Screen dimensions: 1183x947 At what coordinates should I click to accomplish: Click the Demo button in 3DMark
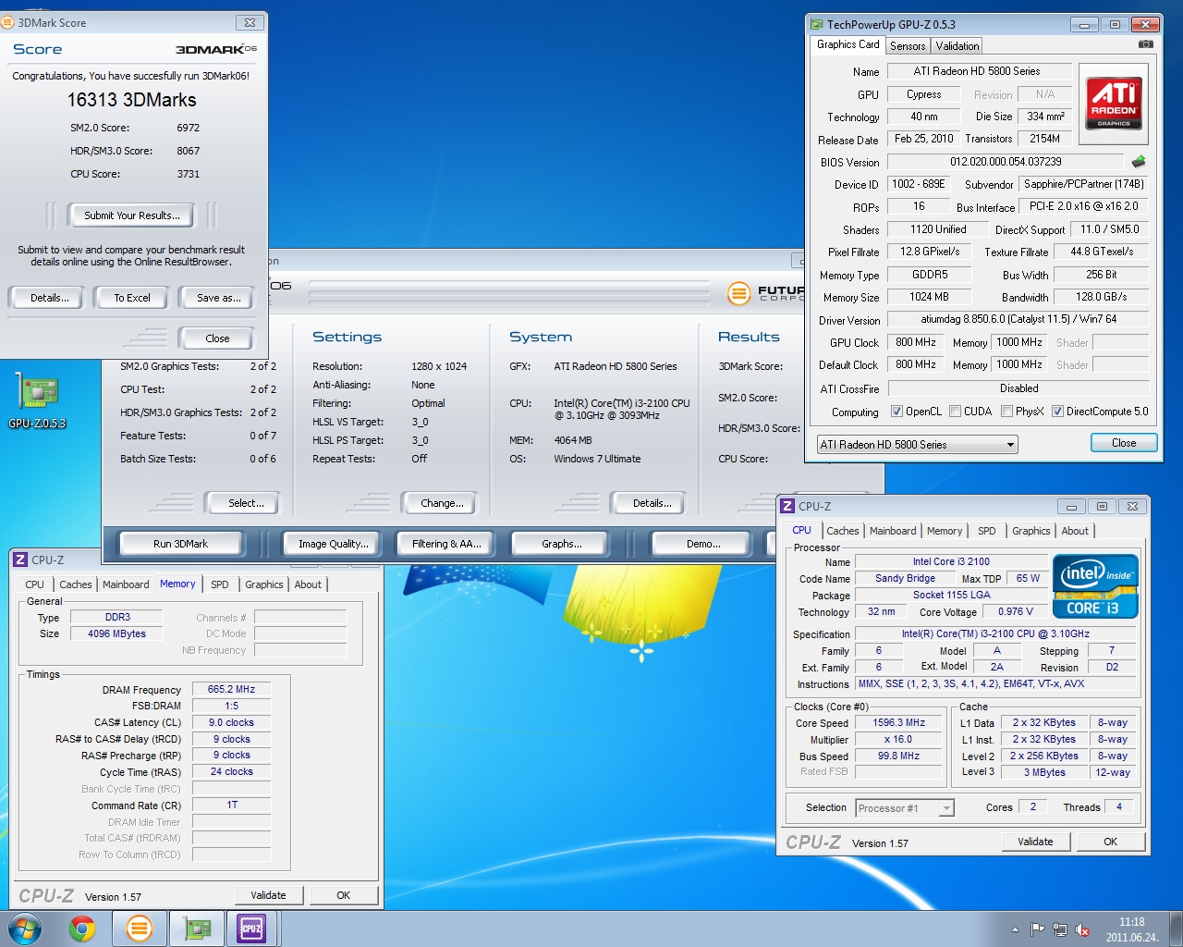coord(702,544)
